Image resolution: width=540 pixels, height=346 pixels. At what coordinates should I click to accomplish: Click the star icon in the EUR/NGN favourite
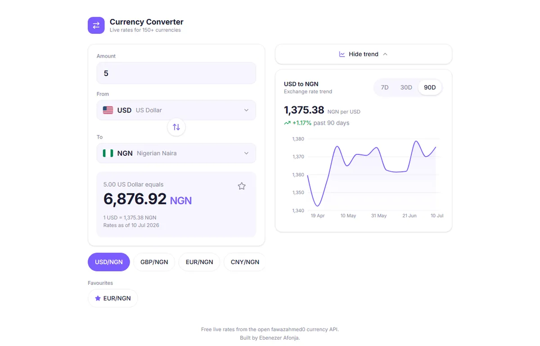[98, 298]
